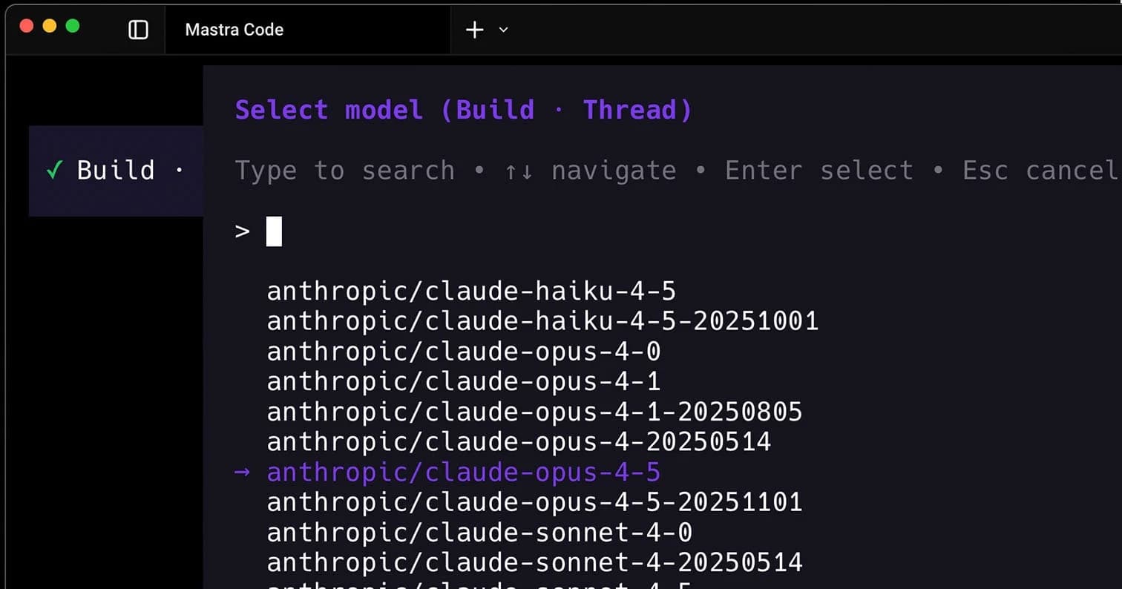The width and height of the screenshot is (1122, 589).
Task: Choose anthropic/claude-haiku-4-5 model
Action: [x=470, y=291]
